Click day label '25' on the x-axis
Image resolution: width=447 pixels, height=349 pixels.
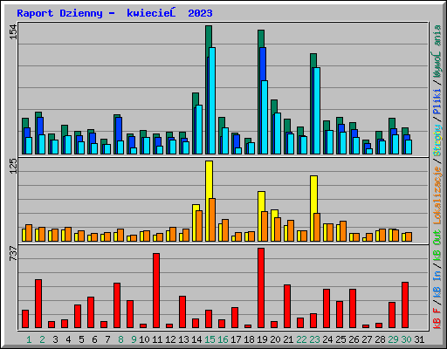coord(340,339)
